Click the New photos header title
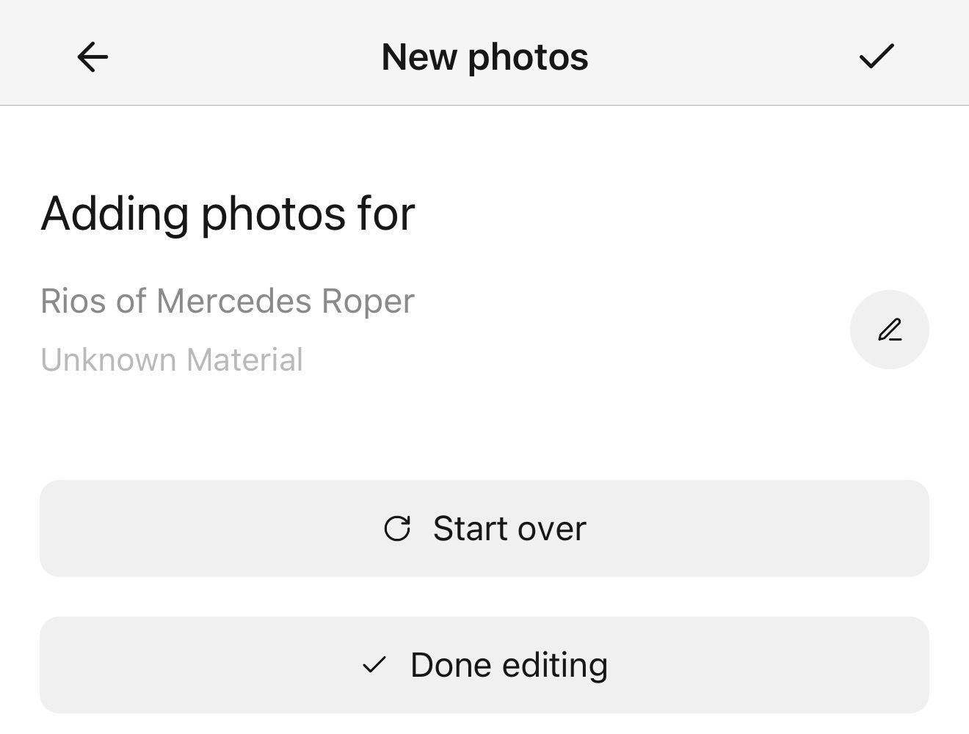 pyautogui.click(x=484, y=57)
